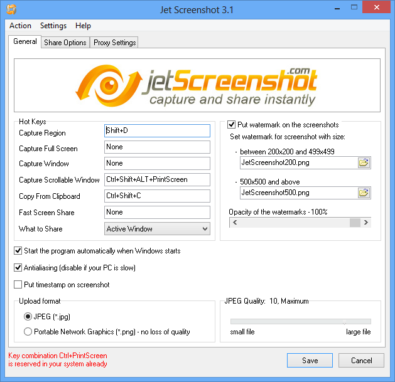
Task: Click the Save button
Action: coord(310,360)
